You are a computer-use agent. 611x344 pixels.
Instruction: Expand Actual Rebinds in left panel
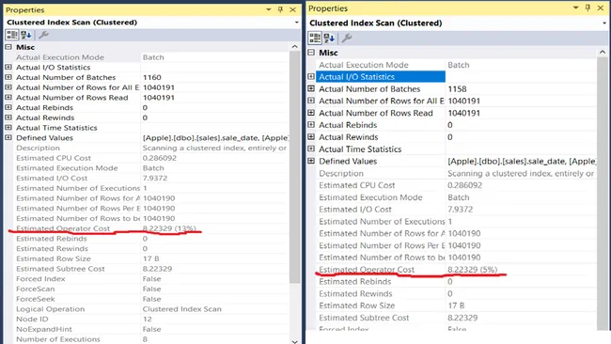pos(8,107)
